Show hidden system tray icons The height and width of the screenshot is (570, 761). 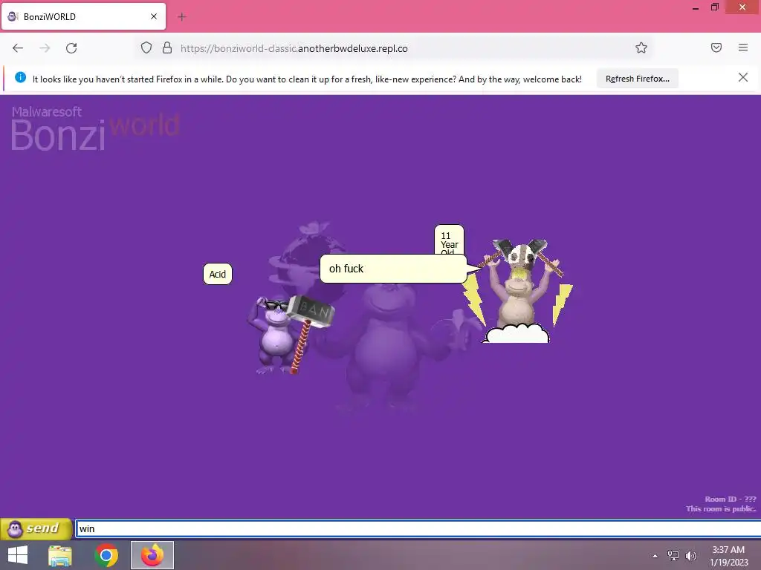655,556
